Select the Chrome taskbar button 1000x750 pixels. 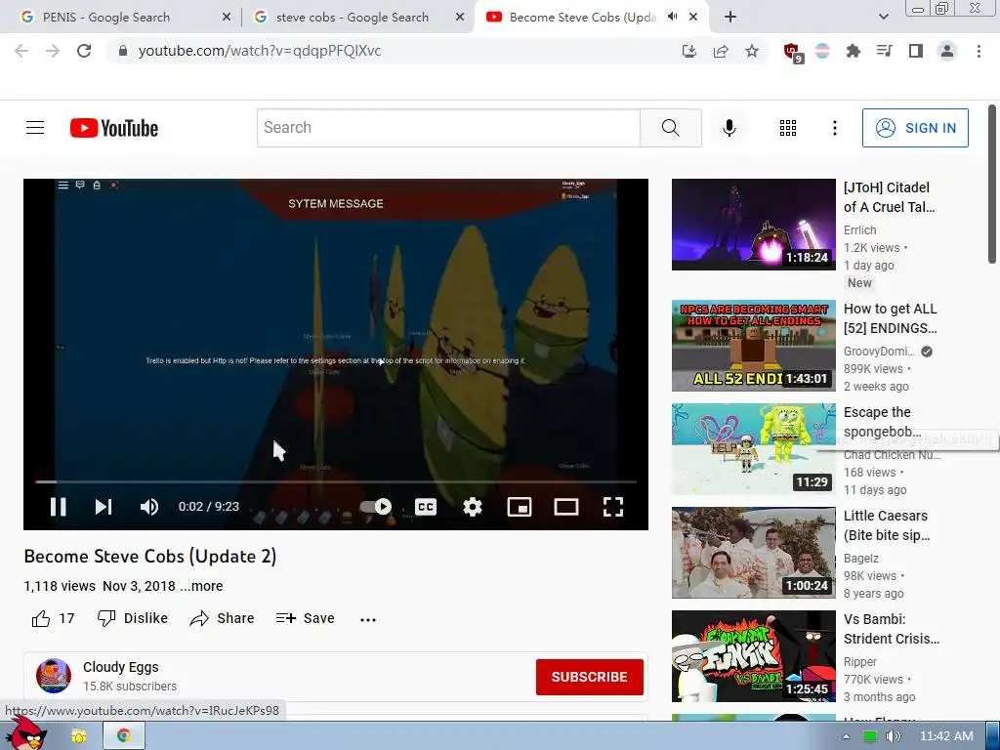(x=124, y=736)
